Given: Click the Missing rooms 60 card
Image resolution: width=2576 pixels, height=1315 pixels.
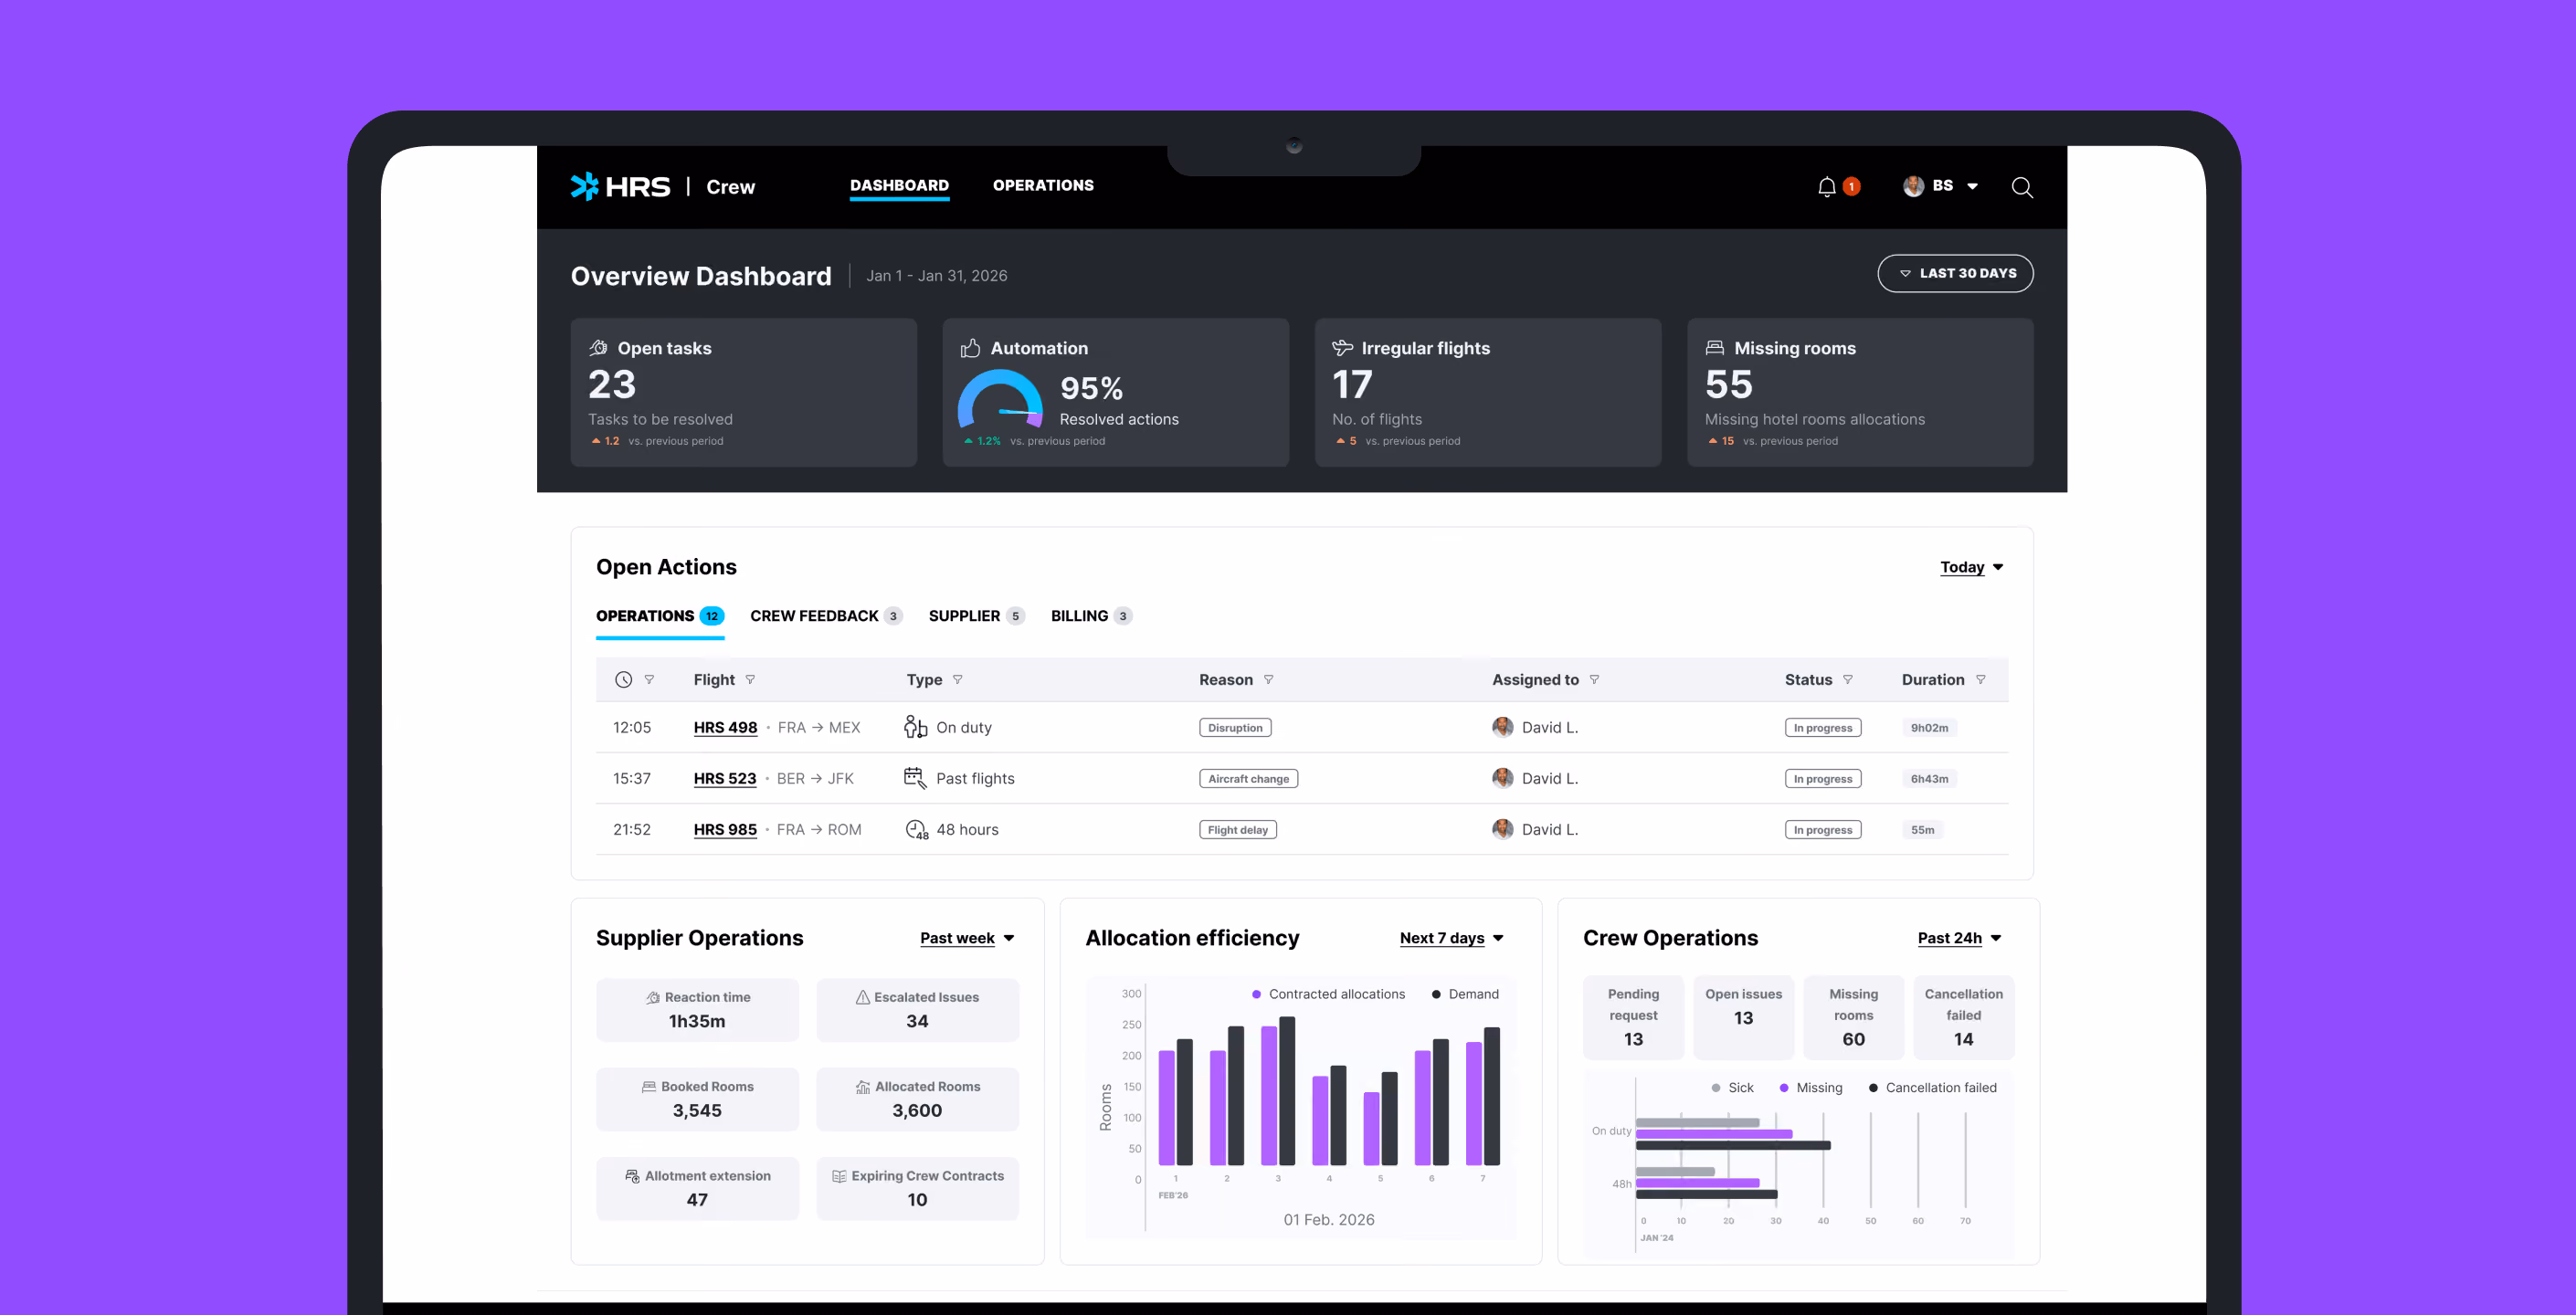Looking at the screenshot, I should click(1853, 1017).
